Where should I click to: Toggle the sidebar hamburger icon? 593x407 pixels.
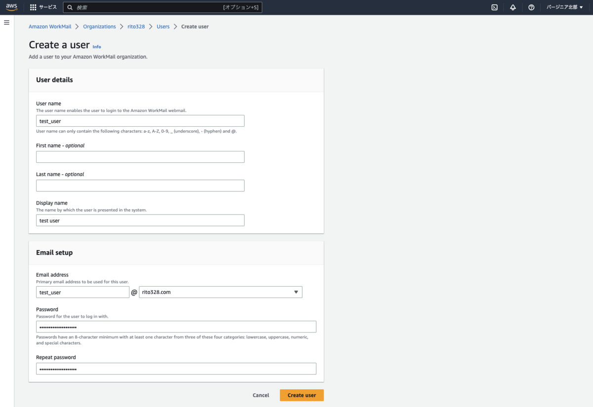(x=6, y=22)
